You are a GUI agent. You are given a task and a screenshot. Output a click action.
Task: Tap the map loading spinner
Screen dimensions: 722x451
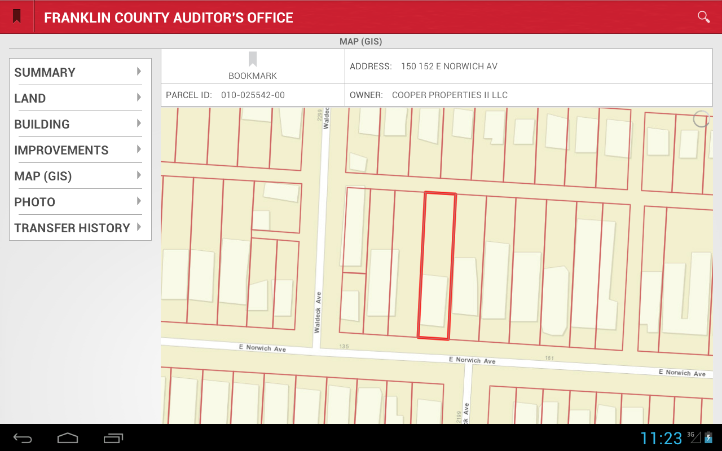(701, 118)
